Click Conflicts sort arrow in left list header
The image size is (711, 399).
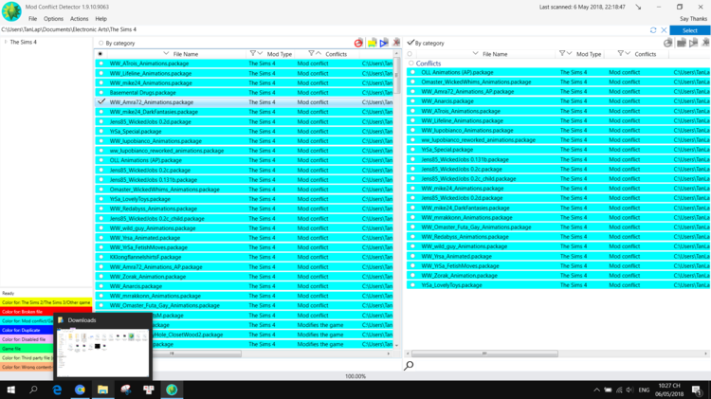[x=319, y=53]
